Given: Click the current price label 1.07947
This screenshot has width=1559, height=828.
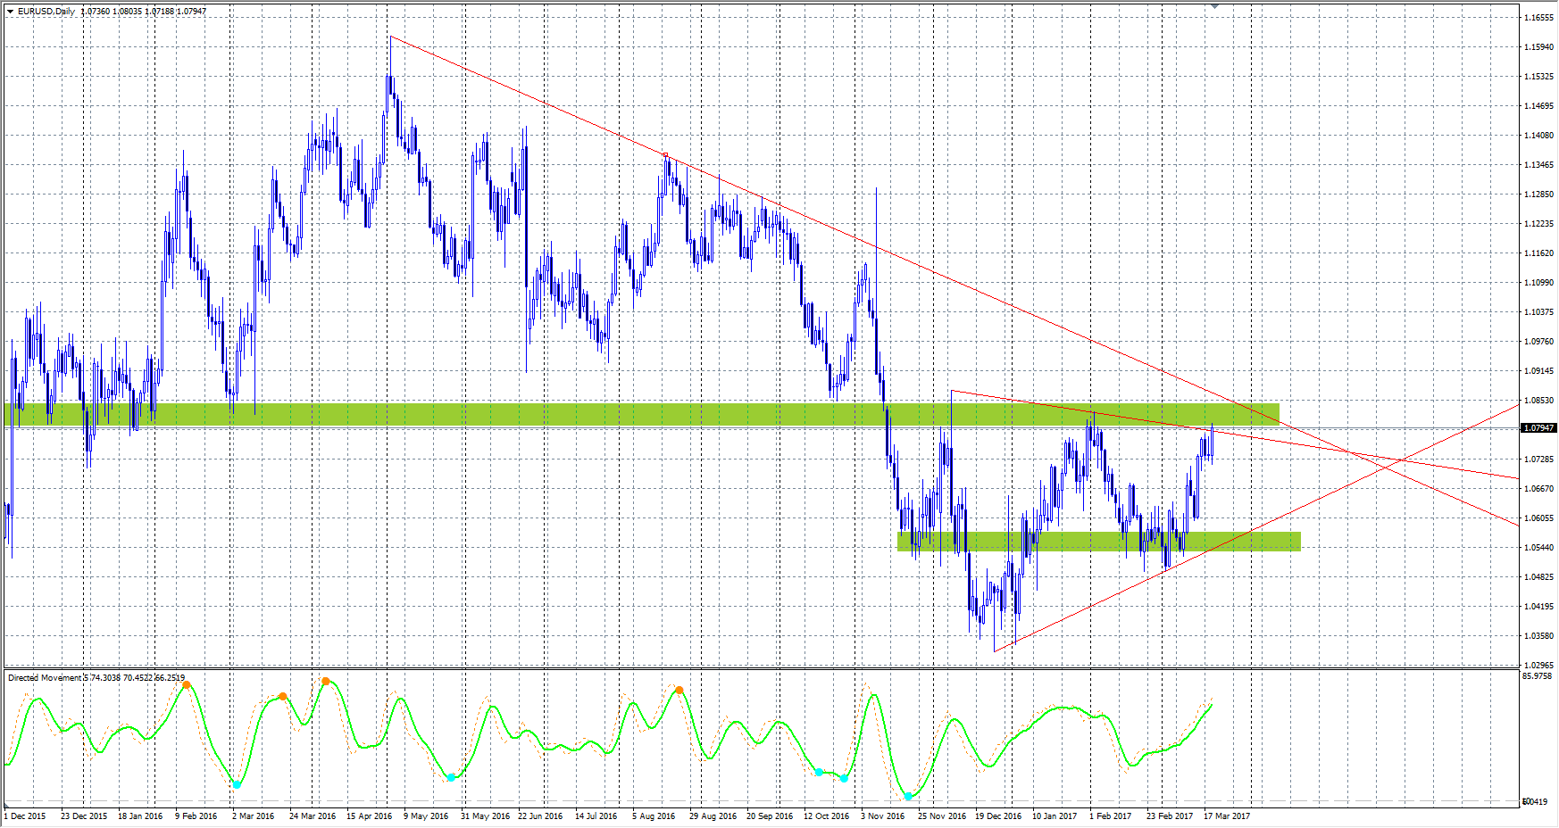Looking at the screenshot, I should (x=1538, y=428).
